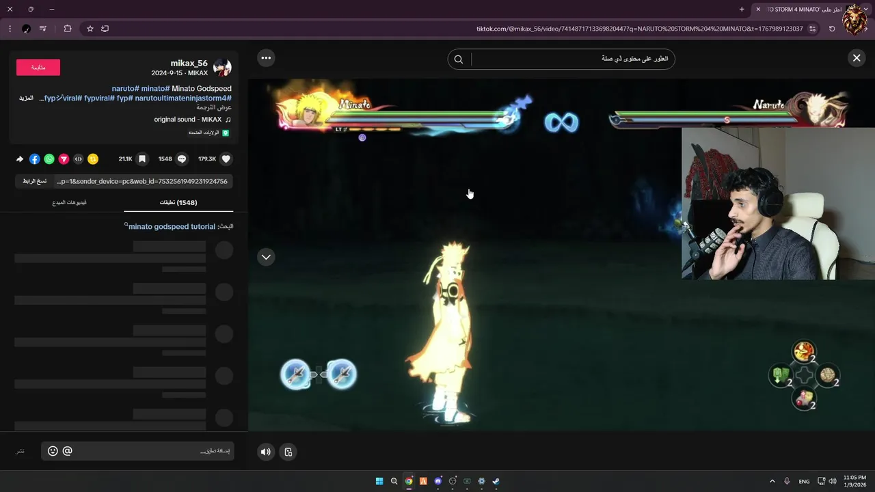
Task: Click the site settings icon in address bar
Action: [812, 29]
